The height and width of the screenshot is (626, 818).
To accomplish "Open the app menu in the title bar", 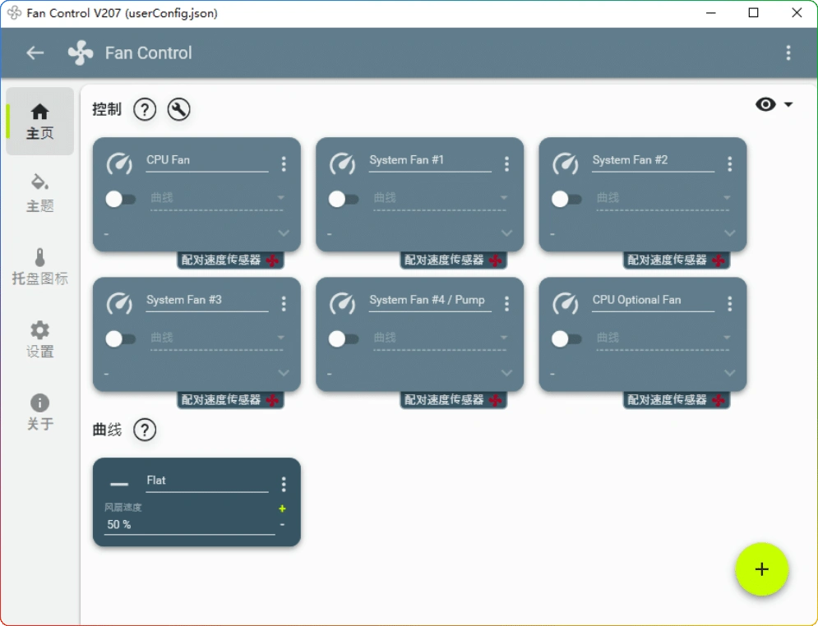I will (x=788, y=53).
